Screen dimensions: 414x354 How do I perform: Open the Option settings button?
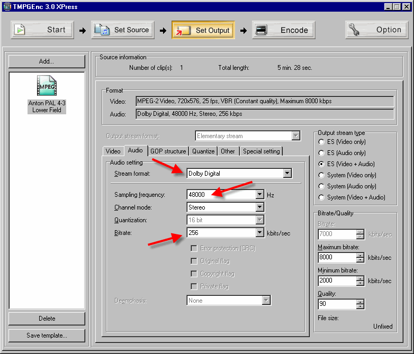[377, 30]
